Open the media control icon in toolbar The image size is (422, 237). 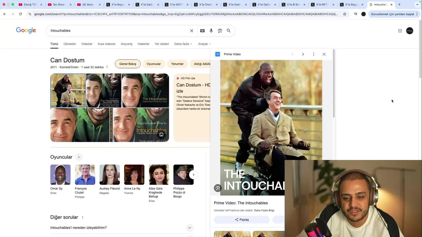(x=355, y=14)
